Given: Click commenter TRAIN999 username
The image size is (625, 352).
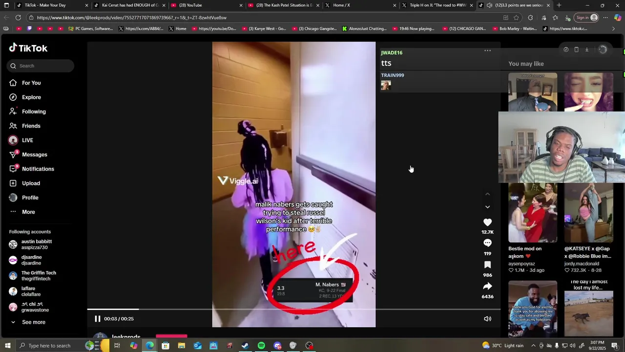Looking at the screenshot, I should pyautogui.click(x=393, y=75).
